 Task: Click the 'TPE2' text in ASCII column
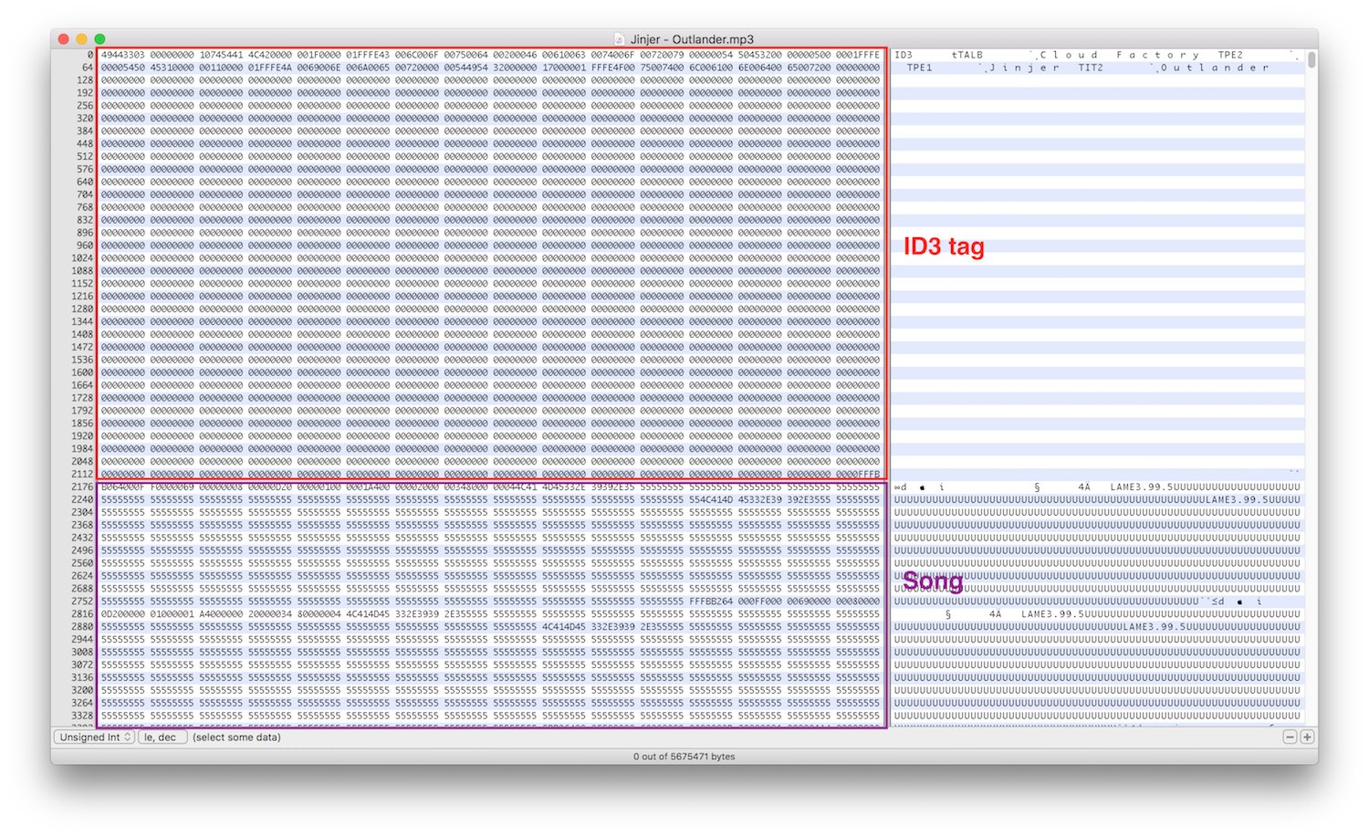click(x=1230, y=55)
